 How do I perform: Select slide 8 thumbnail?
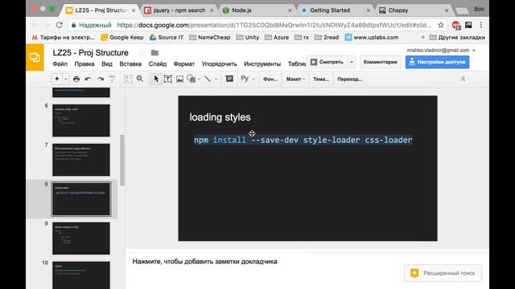click(x=81, y=199)
